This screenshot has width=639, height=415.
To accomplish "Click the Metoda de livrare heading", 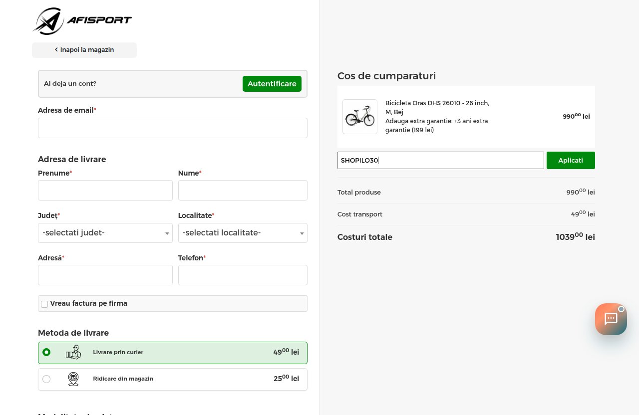I will 73,333.
